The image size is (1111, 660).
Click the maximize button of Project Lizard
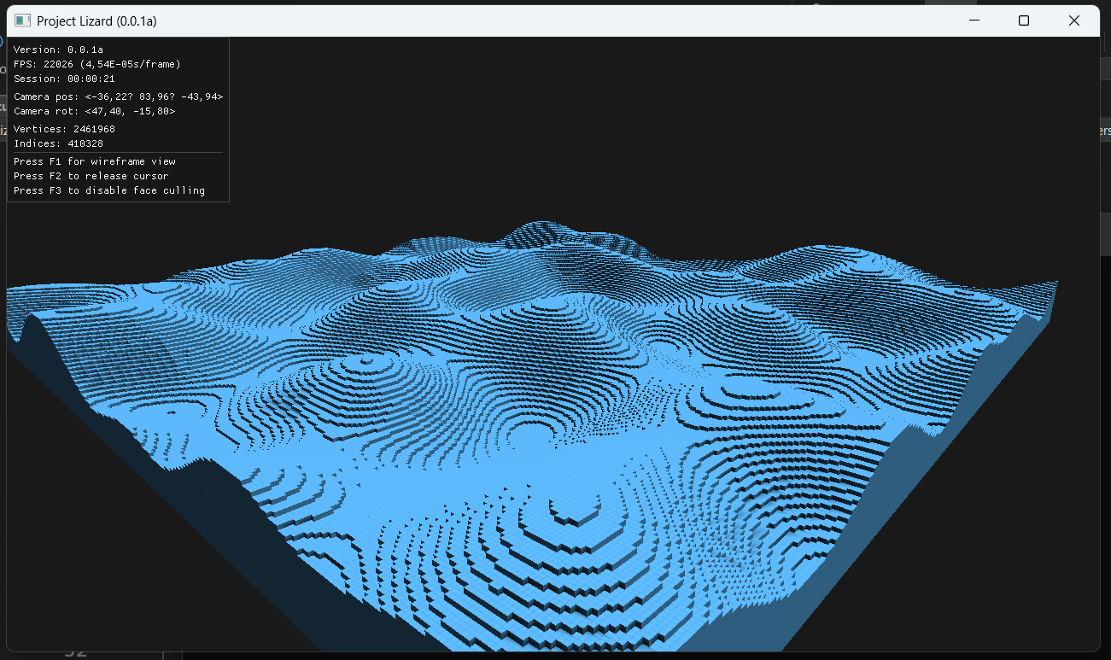(1024, 20)
